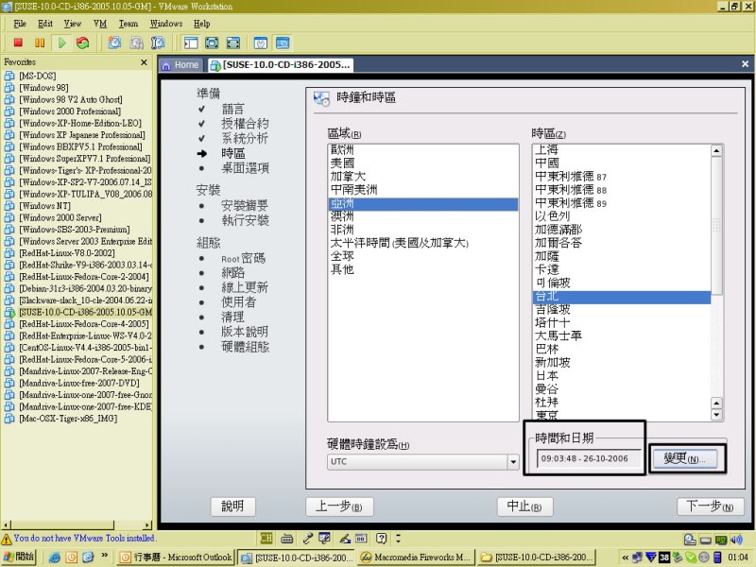
Task: Click the 變更 (Change) time button
Action: click(x=684, y=458)
